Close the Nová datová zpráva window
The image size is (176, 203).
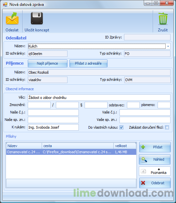[167, 3]
